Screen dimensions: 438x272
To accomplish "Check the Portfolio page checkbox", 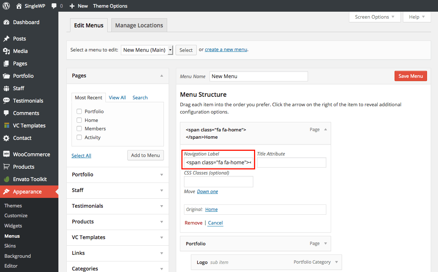I will tap(79, 111).
